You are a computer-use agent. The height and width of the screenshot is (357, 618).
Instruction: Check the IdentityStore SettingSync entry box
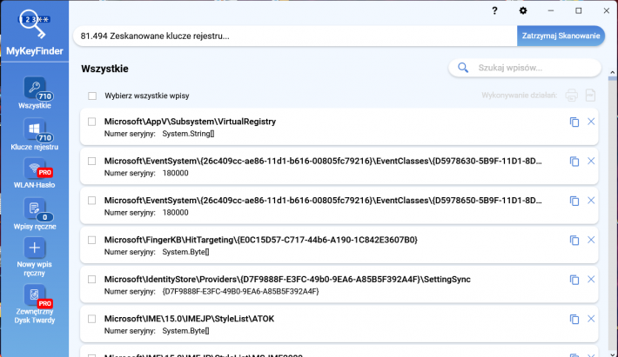[x=92, y=279]
